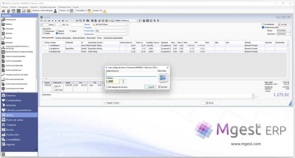Click the printer icon in the Facturas toolbar
The width and height of the screenshot is (295, 158).
pos(92,21)
